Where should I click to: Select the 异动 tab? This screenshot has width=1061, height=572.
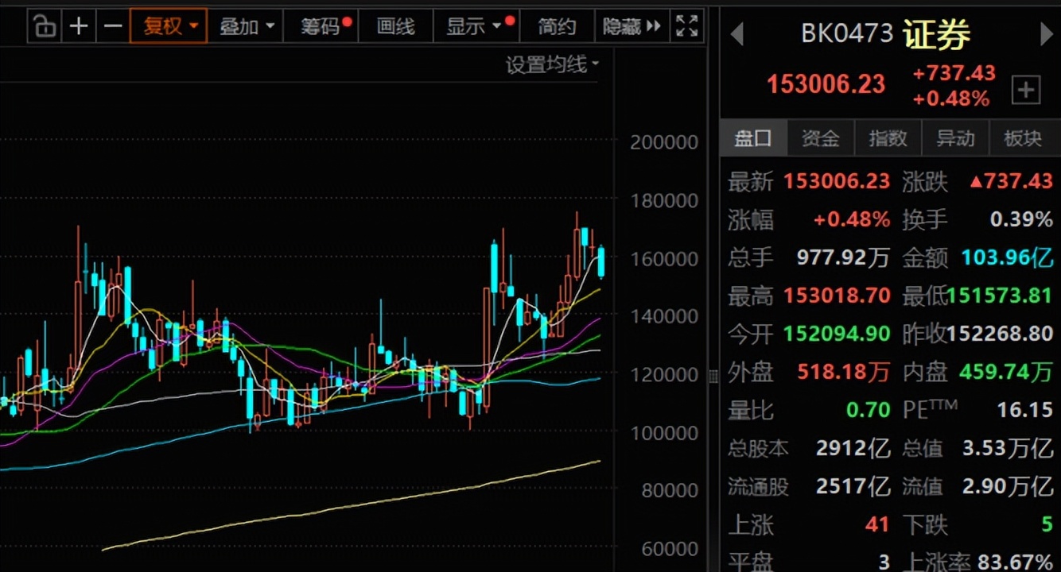click(x=955, y=138)
